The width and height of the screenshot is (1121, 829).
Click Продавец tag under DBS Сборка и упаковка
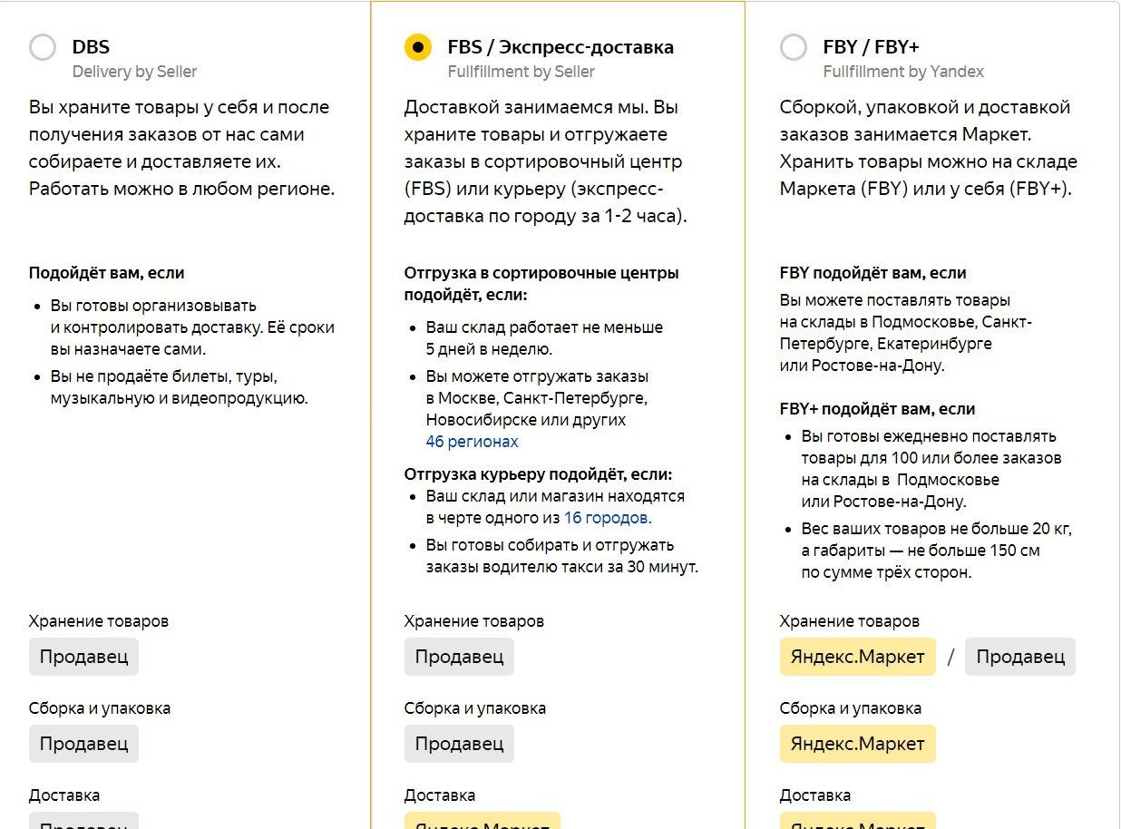(x=83, y=744)
